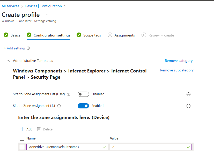The width and height of the screenshot is (214, 162).
Task: Collapse the Administrative Templates section
Action: click(x=8, y=61)
